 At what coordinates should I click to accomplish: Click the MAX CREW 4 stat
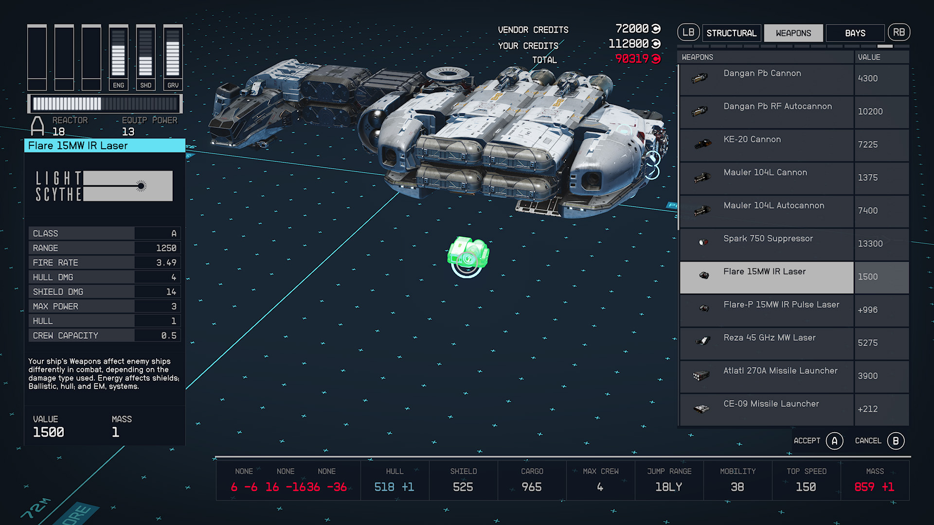coord(600,480)
